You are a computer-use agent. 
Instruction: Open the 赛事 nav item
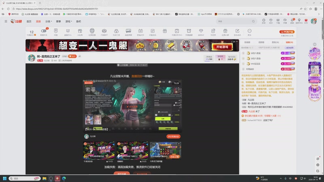58,21
